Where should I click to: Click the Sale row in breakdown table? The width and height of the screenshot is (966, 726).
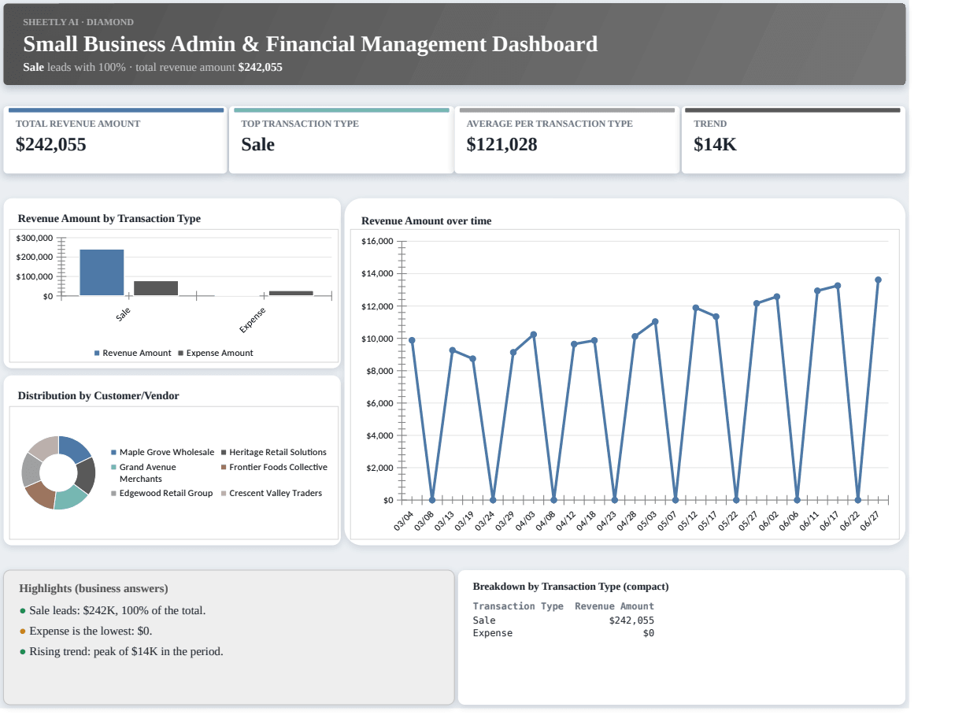tap(564, 620)
